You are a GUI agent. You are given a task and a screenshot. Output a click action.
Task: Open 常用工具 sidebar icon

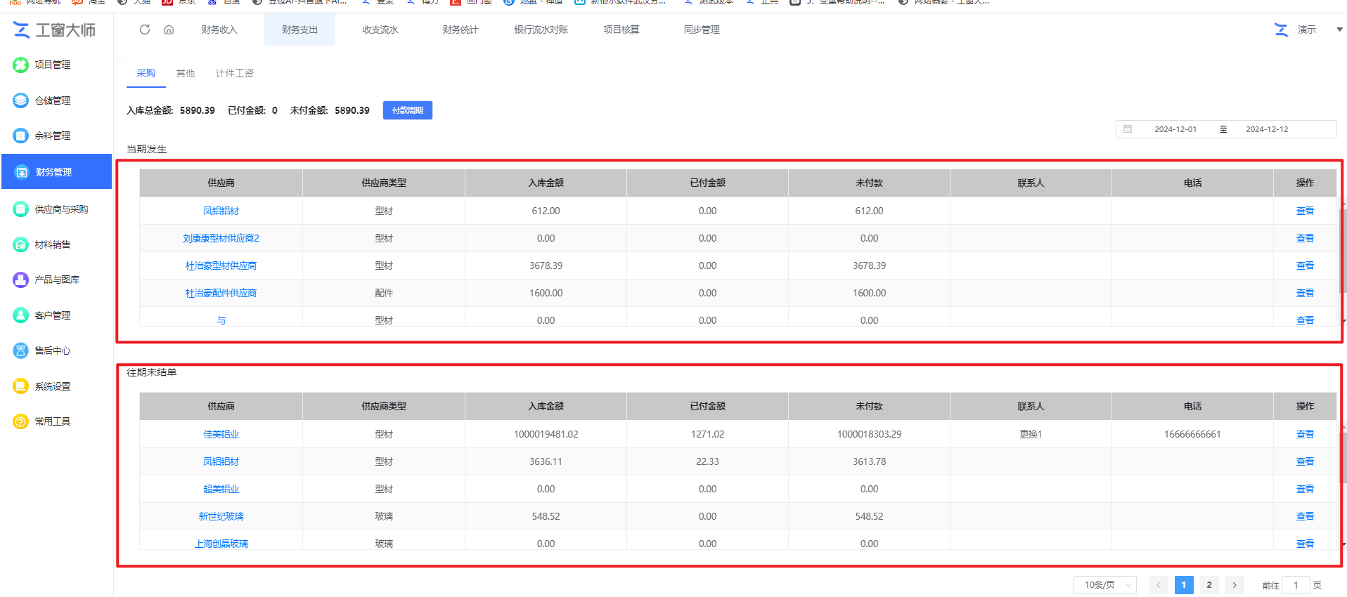21,421
